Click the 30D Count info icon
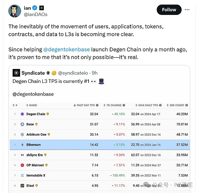Screen dimensions: 199x193 pyautogui.click(x=186, y=105)
